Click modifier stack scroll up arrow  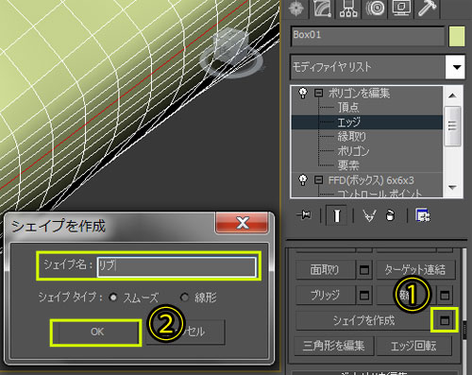(452, 95)
